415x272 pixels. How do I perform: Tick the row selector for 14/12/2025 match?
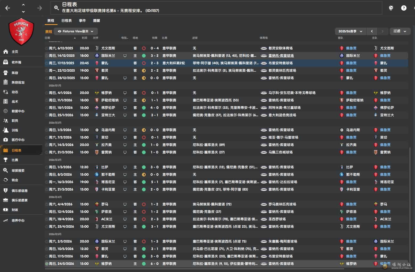click(x=47, y=56)
